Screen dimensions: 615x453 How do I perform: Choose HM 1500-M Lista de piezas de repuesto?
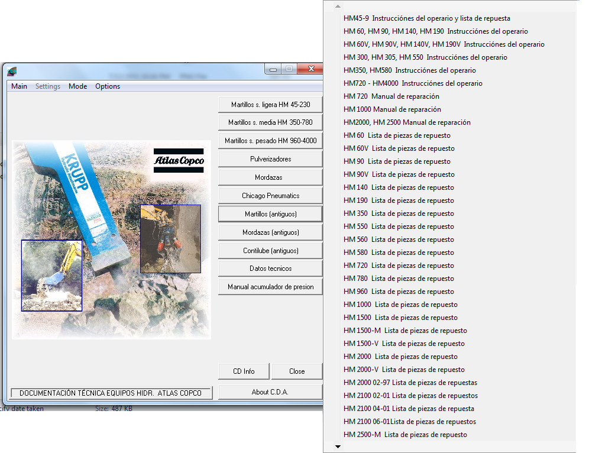(405, 330)
